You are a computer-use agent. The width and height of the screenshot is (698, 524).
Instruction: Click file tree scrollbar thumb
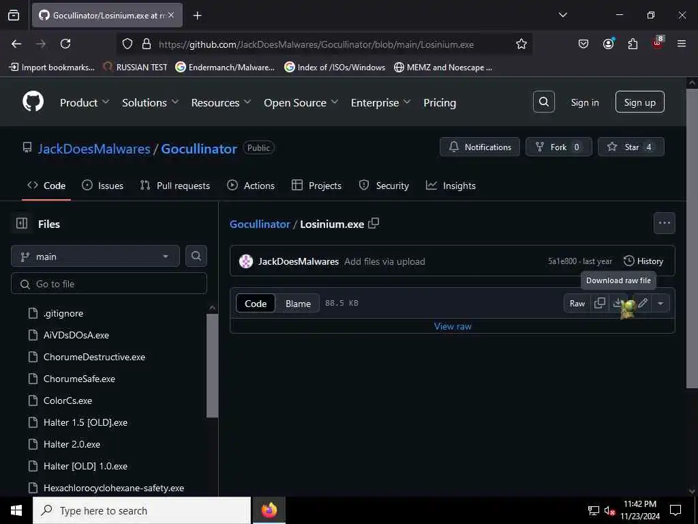[213, 366]
